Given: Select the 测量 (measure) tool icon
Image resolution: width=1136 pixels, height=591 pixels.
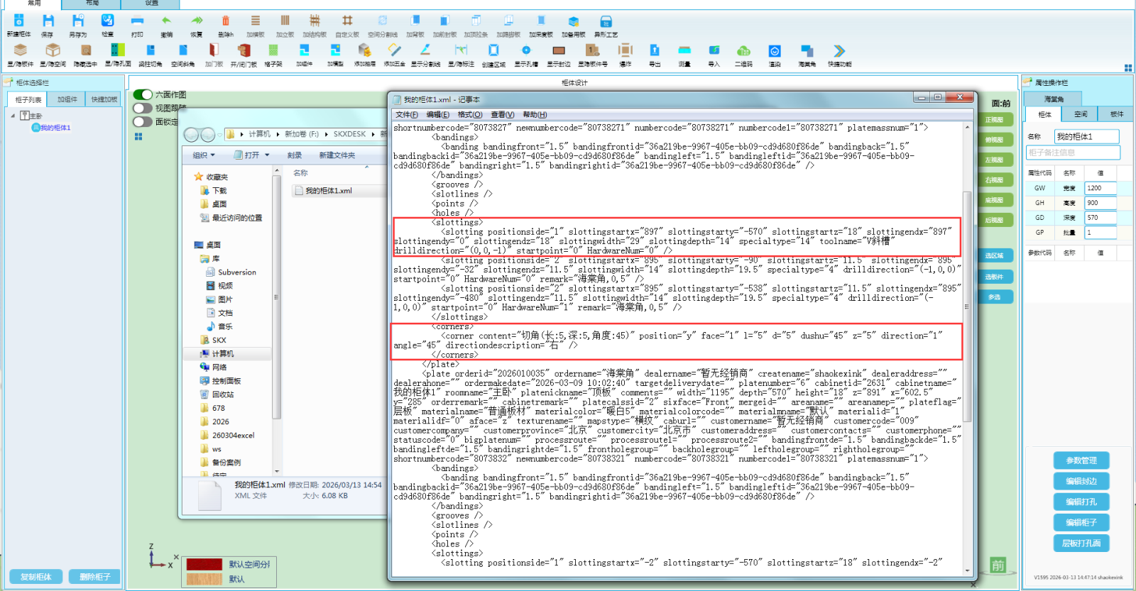Looking at the screenshot, I should pyautogui.click(x=684, y=51).
